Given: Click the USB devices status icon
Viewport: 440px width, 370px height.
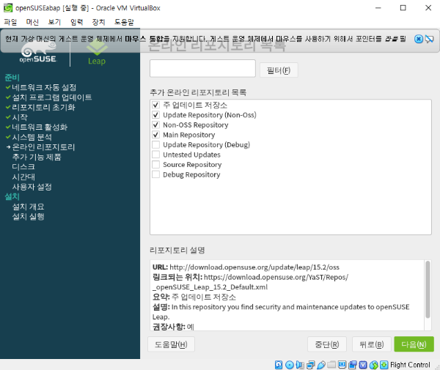Looking at the screenshot, I should [321, 365].
